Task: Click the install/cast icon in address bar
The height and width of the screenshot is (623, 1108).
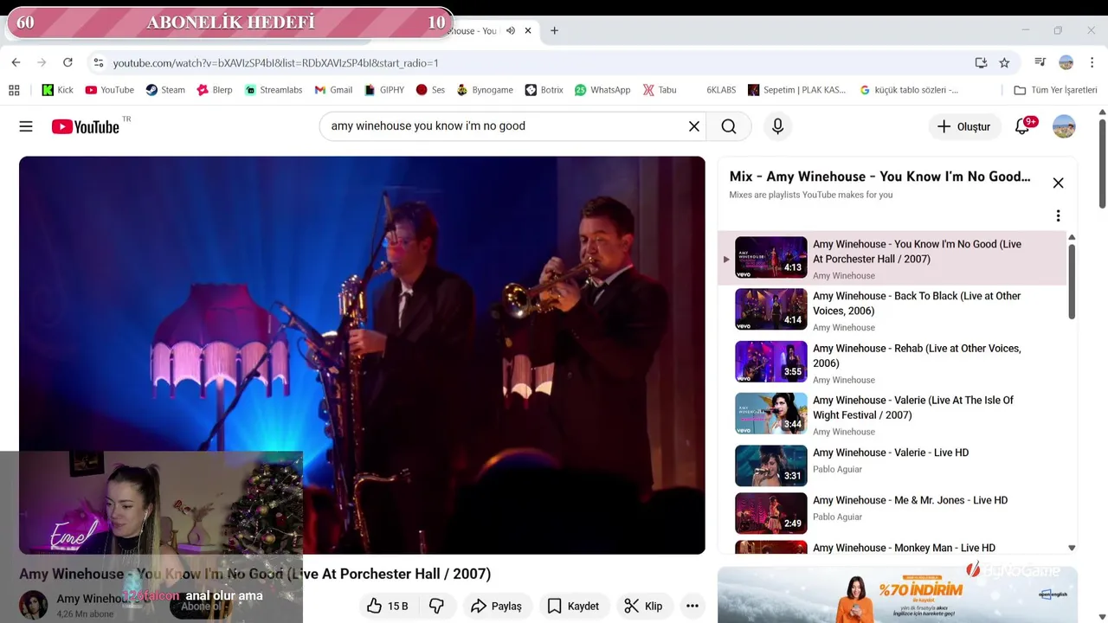Action: [981, 62]
